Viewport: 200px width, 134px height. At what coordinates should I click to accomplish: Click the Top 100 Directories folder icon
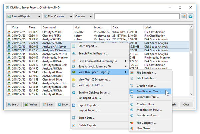[x=74, y=80]
